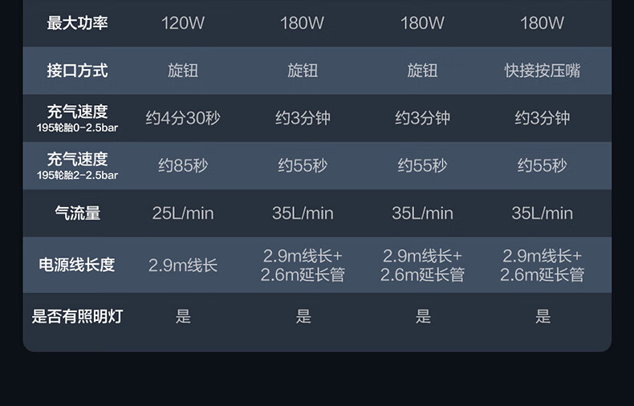634x406 pixels.
Task: Select the 120W power value
Action: click(183, 23)
